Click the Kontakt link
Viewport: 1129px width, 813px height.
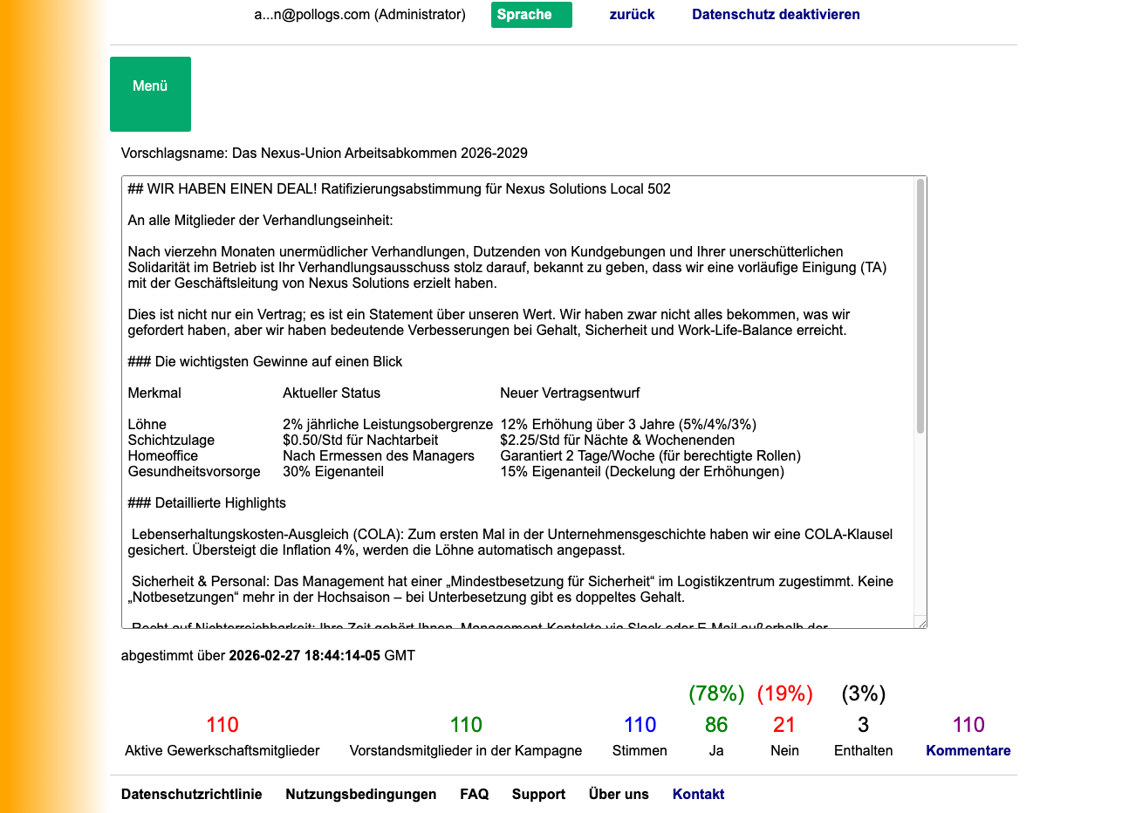[698, 794]
